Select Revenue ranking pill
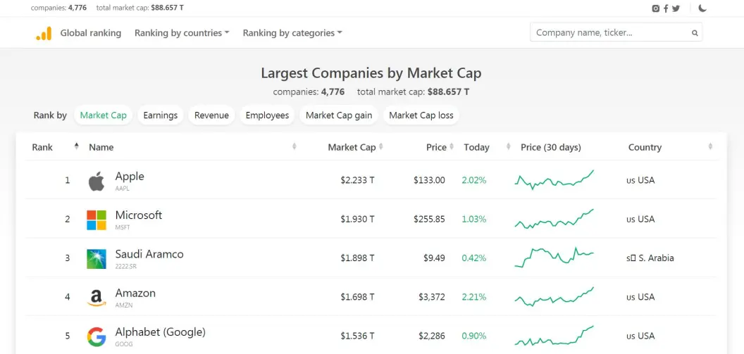This screenshot has height=354, width=744. (x=211, y=115)
